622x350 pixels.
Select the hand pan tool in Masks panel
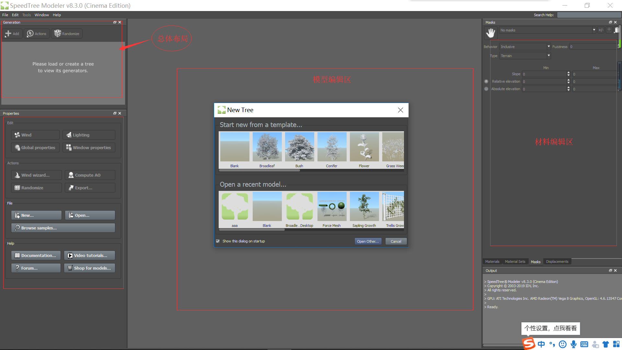pos(490,33)
